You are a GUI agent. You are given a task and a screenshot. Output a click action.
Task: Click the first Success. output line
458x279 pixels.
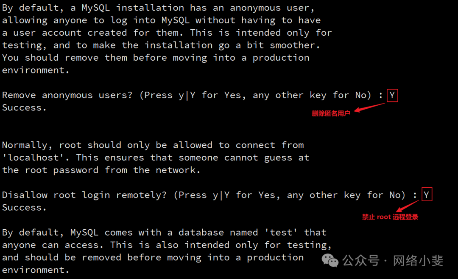pyautogui.click(x=24, y=107)
